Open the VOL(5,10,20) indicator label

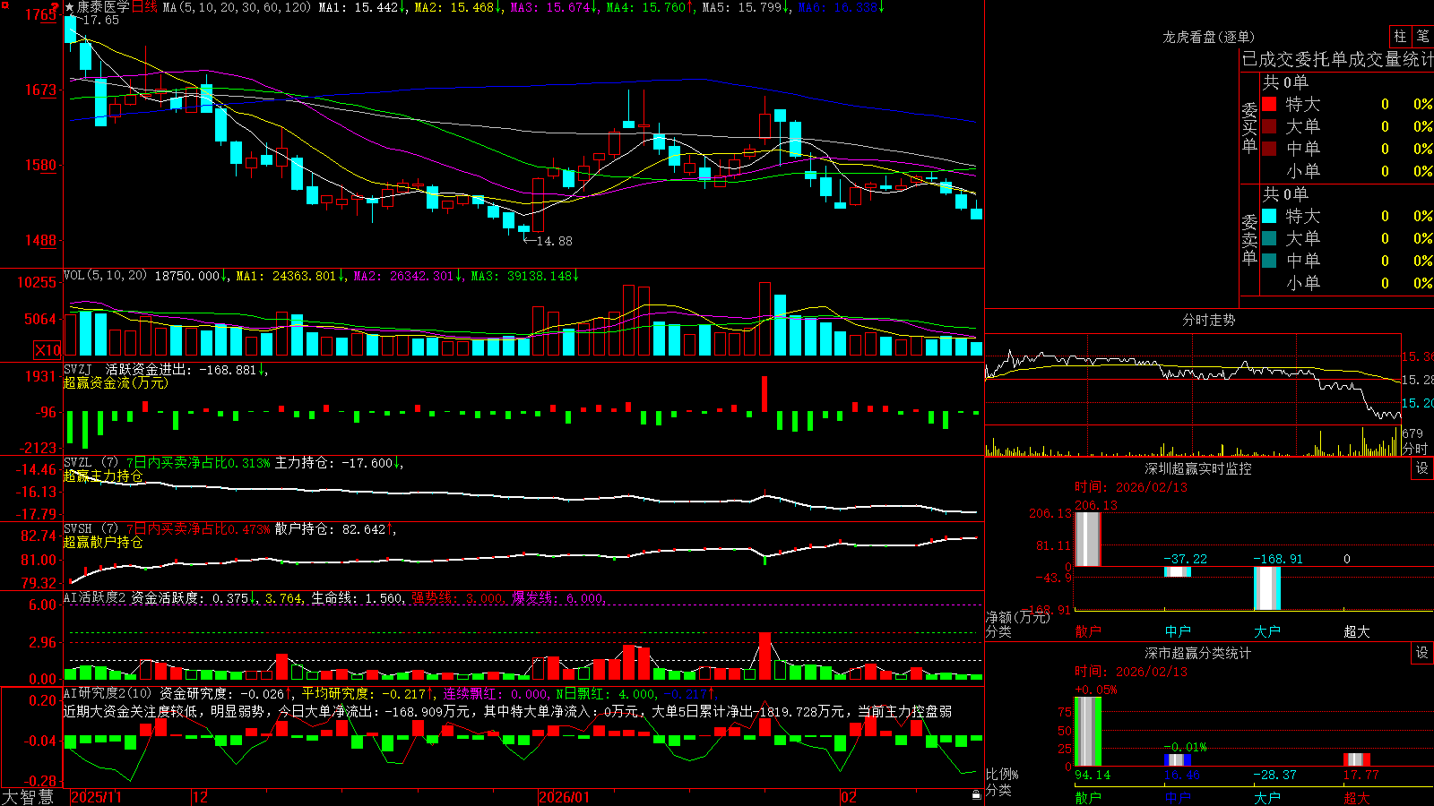coord(106,276)
